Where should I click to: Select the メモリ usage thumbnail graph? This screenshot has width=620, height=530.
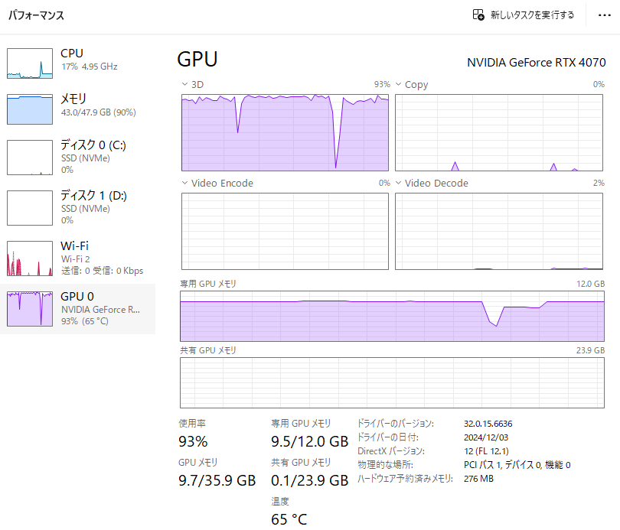[30, 109]
